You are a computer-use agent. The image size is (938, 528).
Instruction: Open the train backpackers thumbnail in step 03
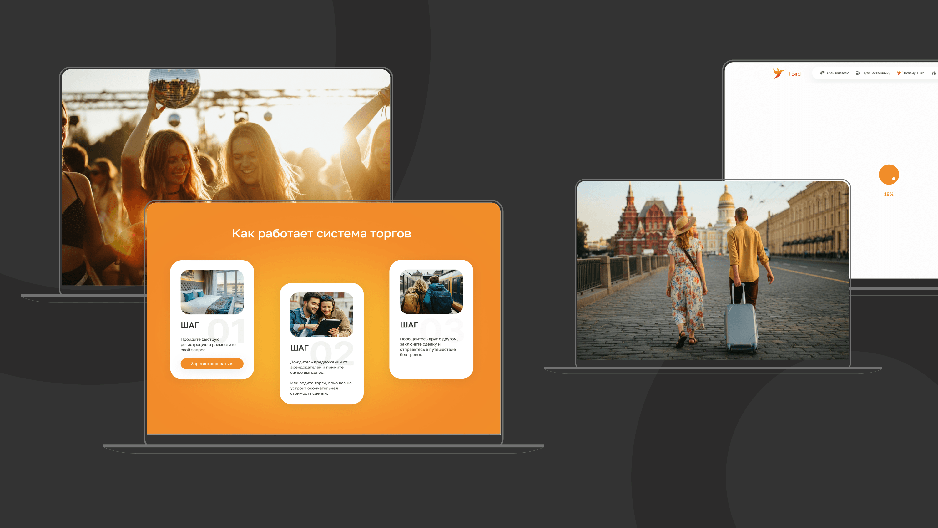[431, 292]
